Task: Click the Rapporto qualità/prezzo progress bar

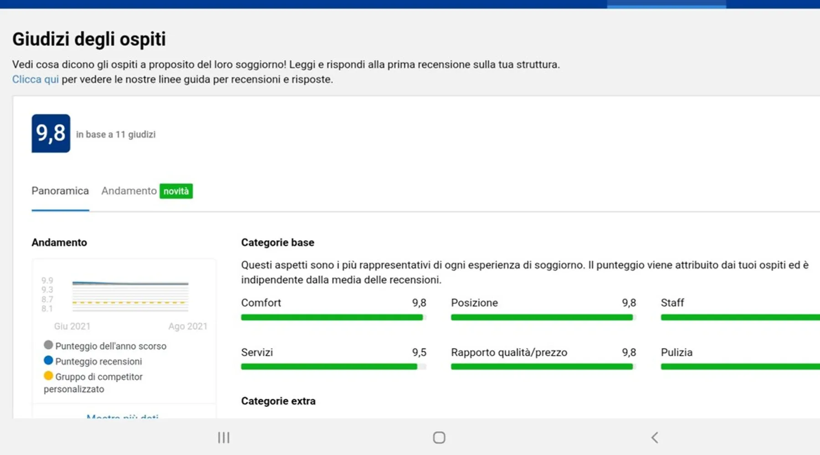Action: (x=543, y=367)
